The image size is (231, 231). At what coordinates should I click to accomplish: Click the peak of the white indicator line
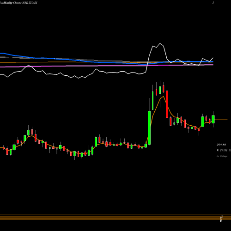(160, 43)
